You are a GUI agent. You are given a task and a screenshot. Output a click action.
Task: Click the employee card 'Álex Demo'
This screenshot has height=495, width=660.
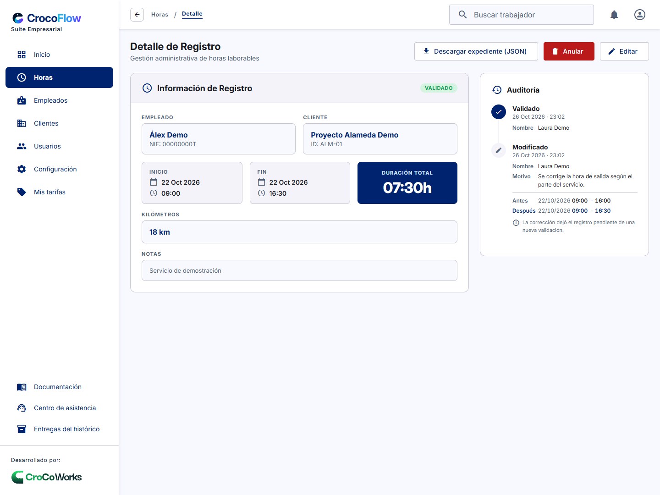(219, 139)
